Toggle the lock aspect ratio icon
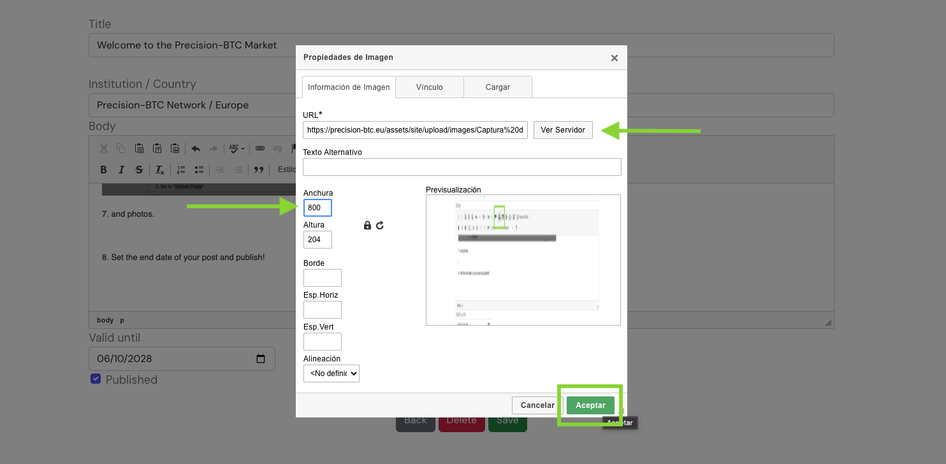946x464 pixels. [x=367, y=226]
